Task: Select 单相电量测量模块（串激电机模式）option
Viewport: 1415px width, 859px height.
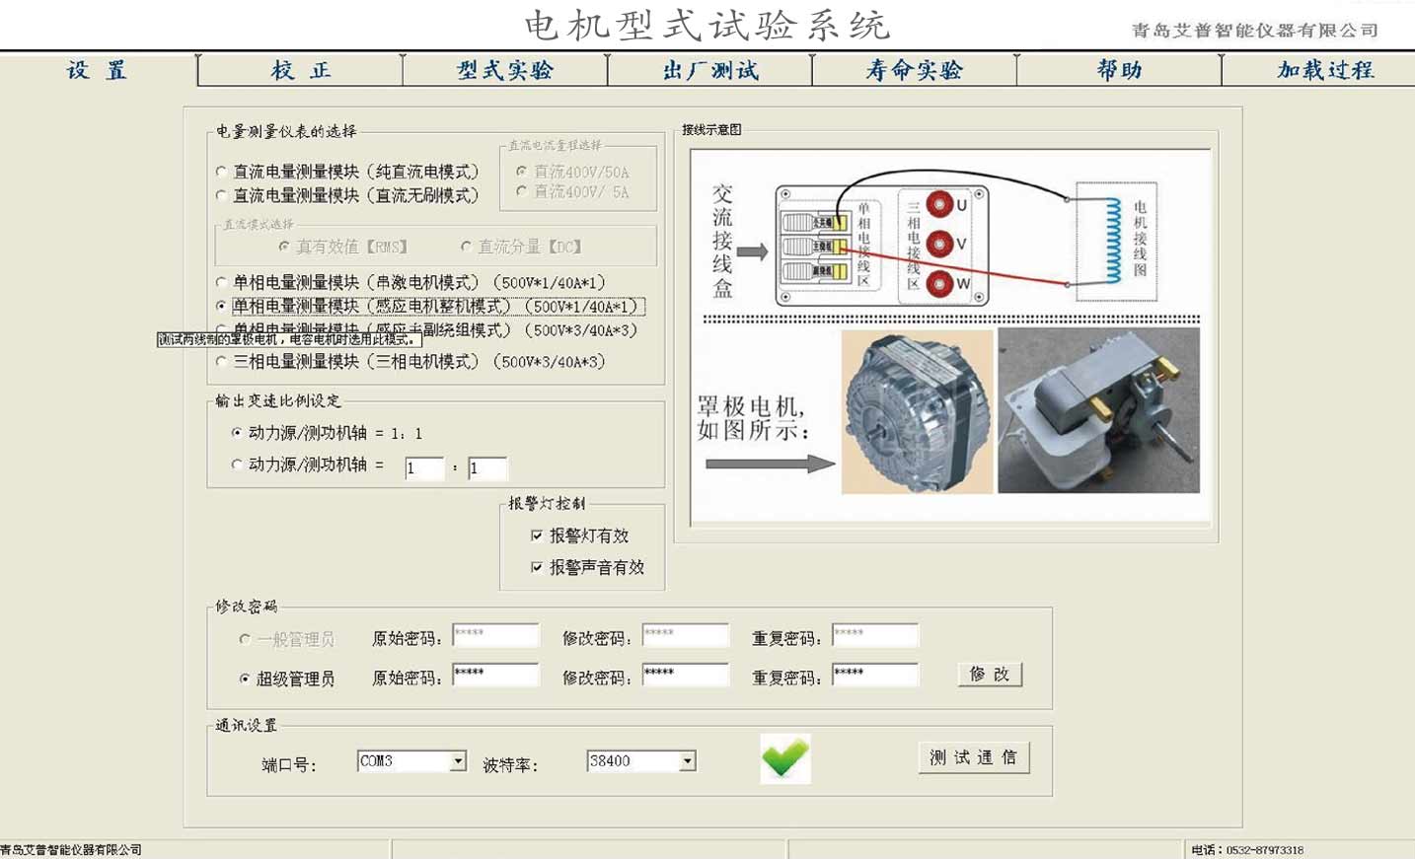Action: [221, 282]
